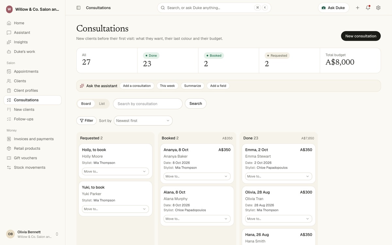Click the Stock movements arrows icon
Screen dimensions: 392x245
click(x=9, y=168)
